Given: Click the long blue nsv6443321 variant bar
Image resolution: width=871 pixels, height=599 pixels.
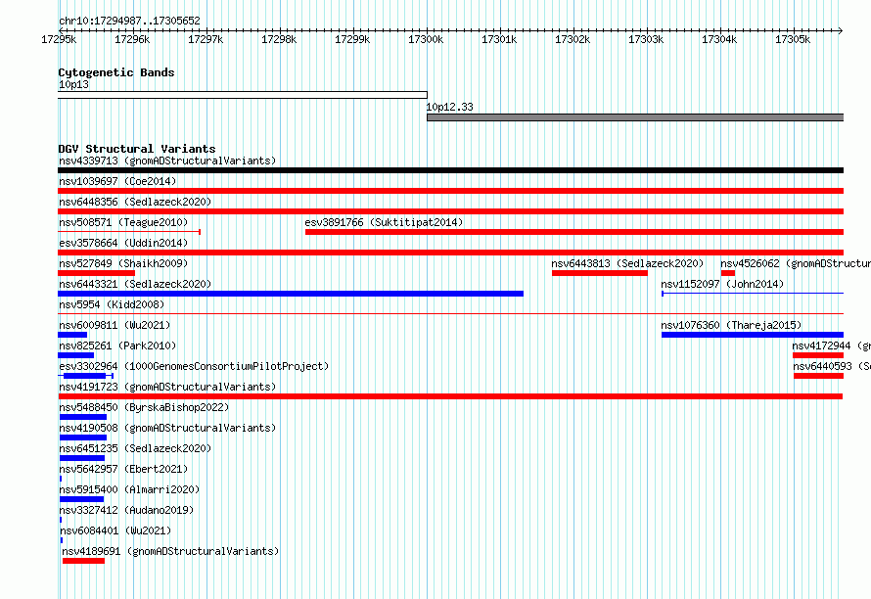Looking at the screenshot, I should [291, 294].
